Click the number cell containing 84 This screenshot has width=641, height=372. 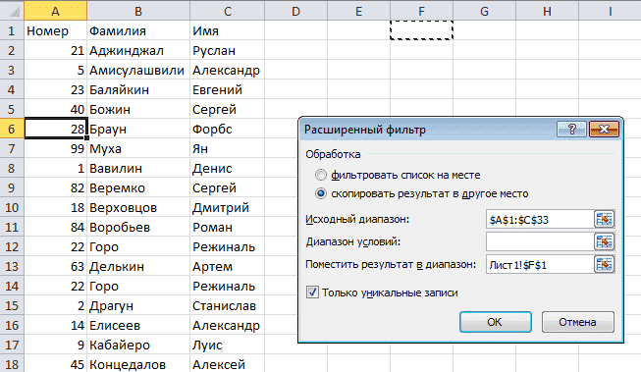[x=56, y=227]
